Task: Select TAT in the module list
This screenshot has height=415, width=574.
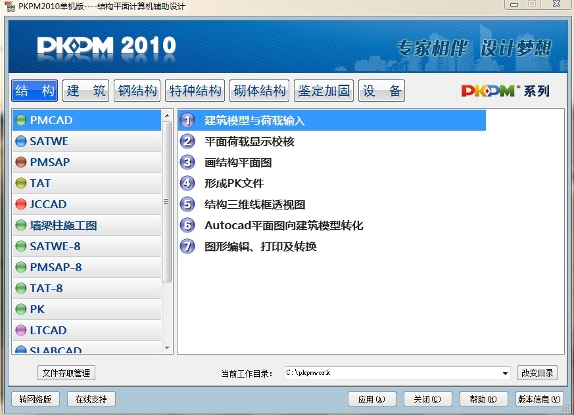Action: click(x=87, y=183)
